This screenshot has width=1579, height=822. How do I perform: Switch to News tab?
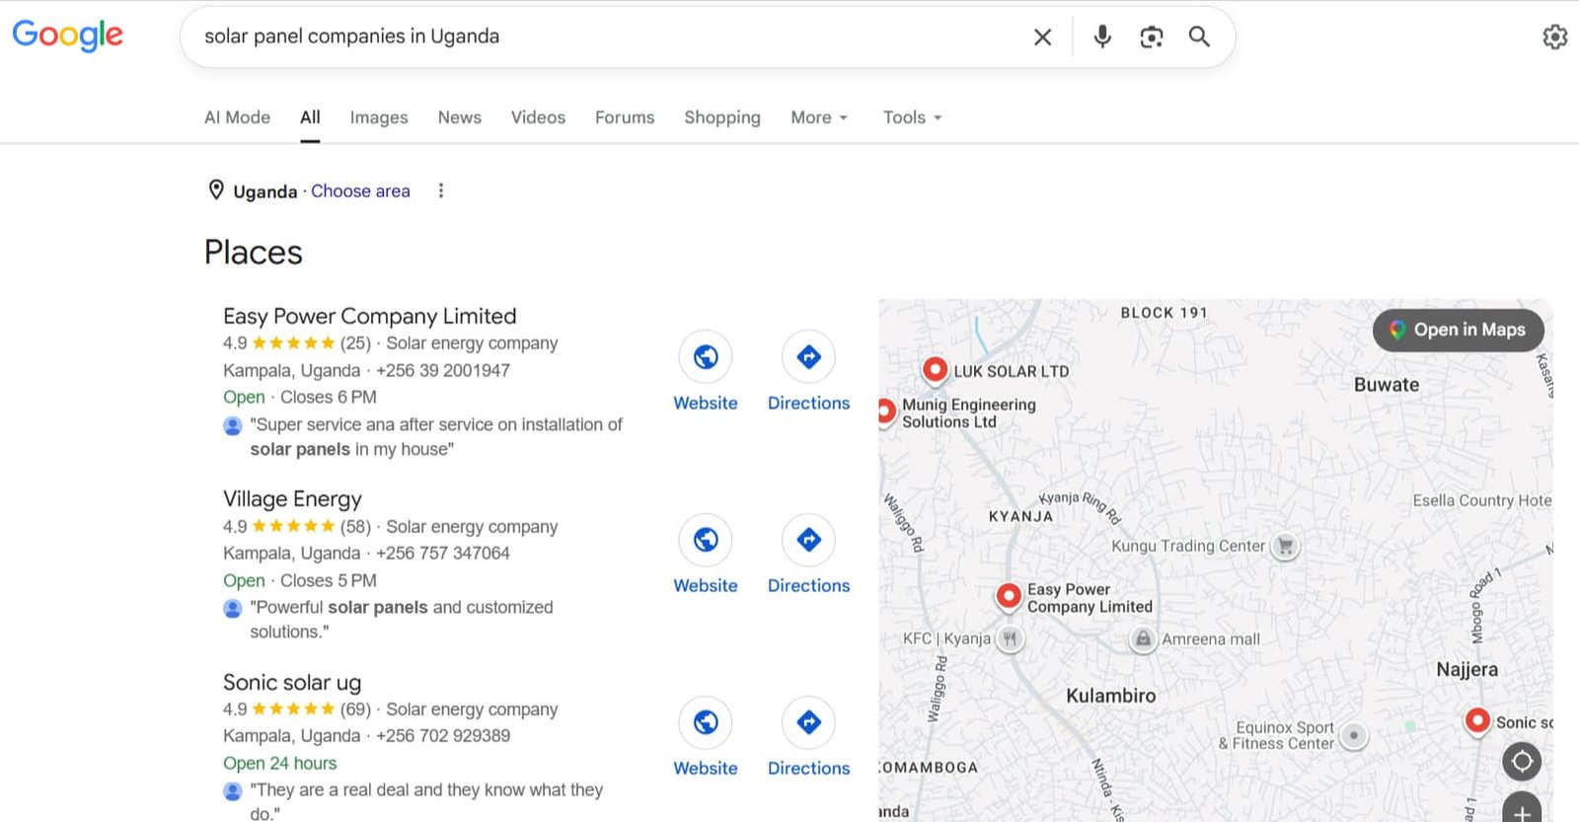(460, 117)
